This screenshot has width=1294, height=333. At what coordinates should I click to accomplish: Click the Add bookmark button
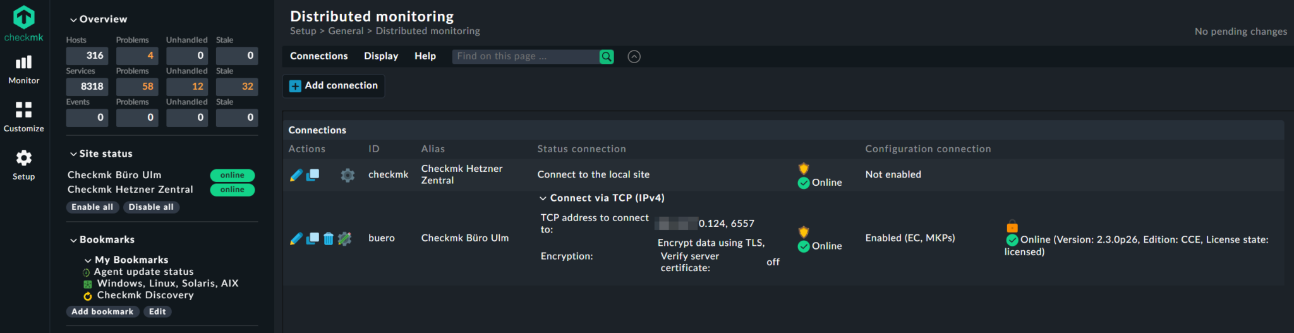click(102, 312)
